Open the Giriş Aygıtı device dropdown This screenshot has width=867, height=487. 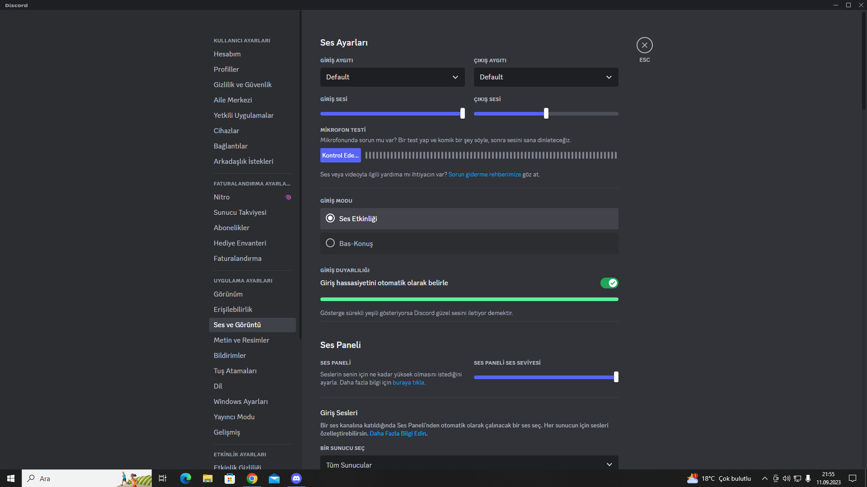[x=392, y=77]
